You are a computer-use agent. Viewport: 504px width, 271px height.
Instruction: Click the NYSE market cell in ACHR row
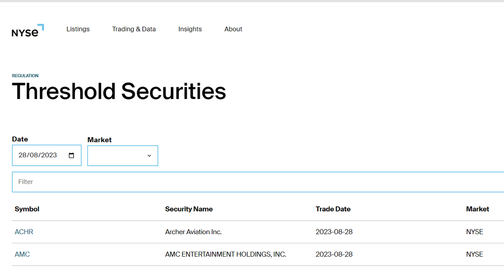pos(475,232)
